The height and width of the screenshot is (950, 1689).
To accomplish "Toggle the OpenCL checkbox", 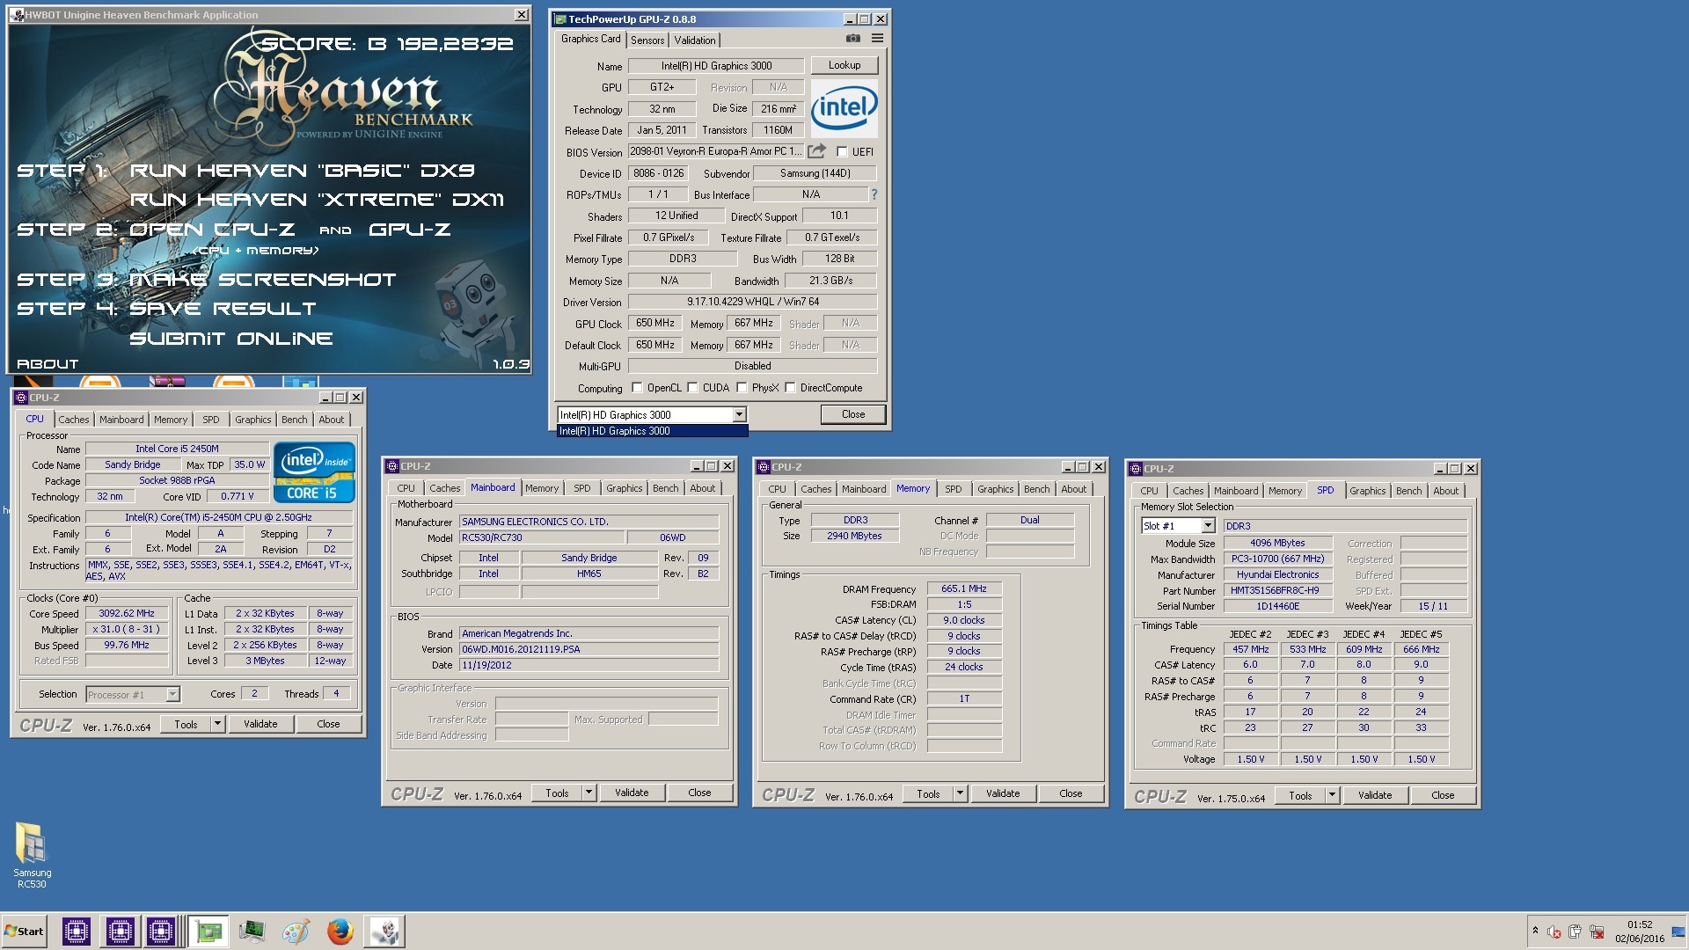I will [637, 388].
